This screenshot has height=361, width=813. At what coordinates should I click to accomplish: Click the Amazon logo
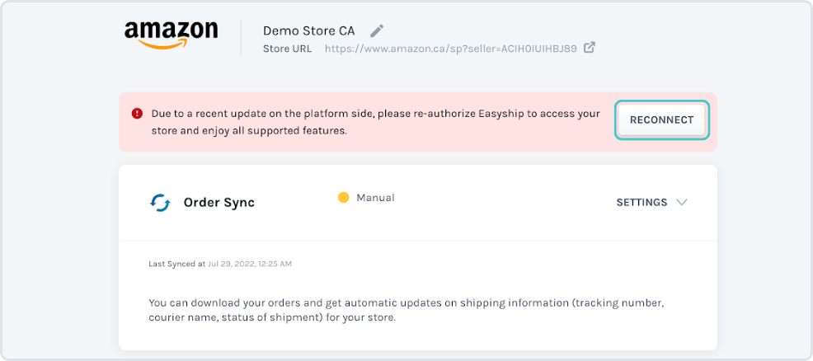[x=172, y=35]
